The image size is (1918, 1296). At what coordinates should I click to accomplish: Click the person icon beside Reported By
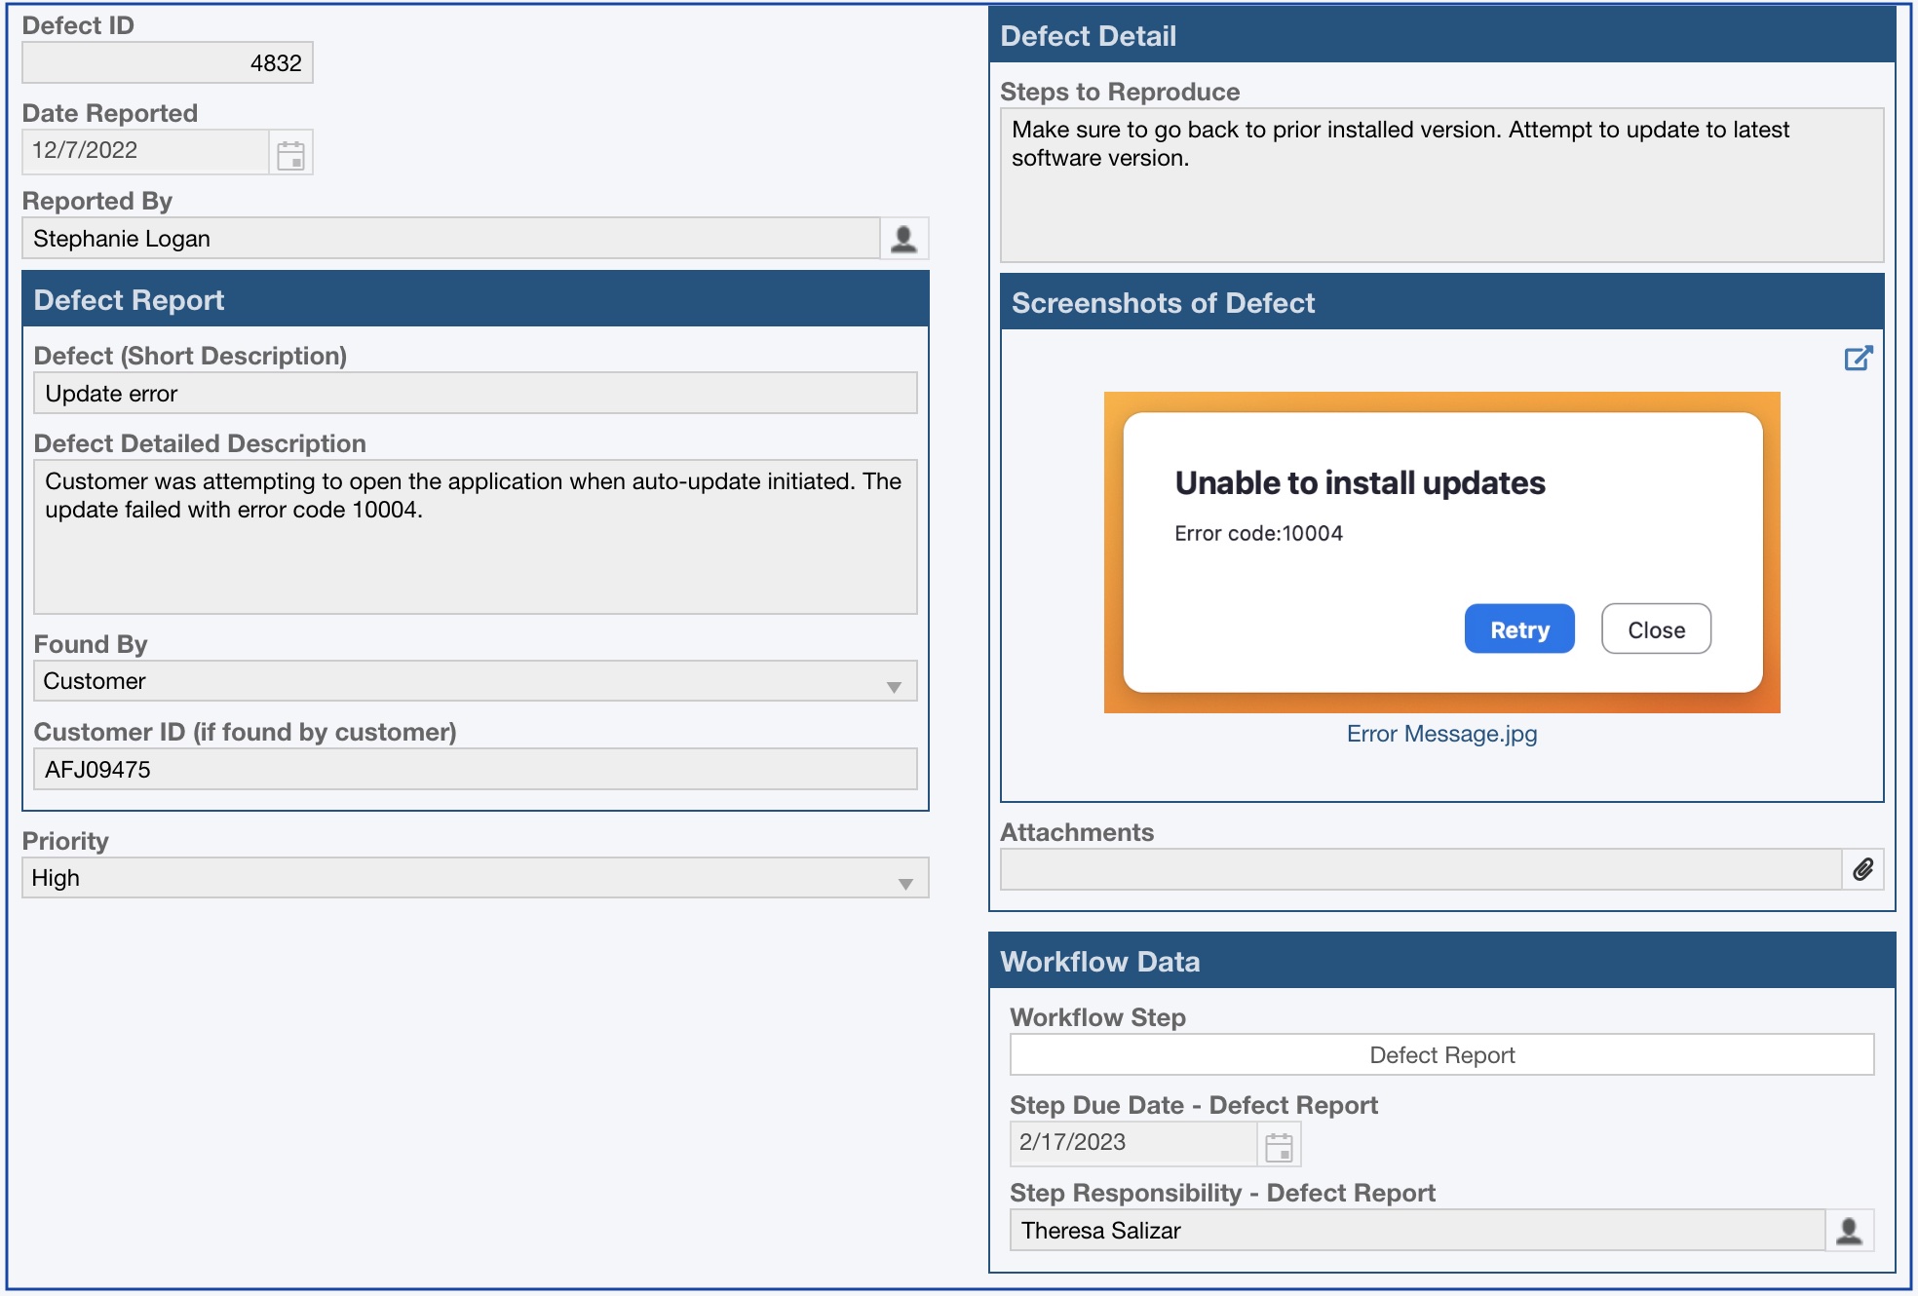(x=904, y=237)
